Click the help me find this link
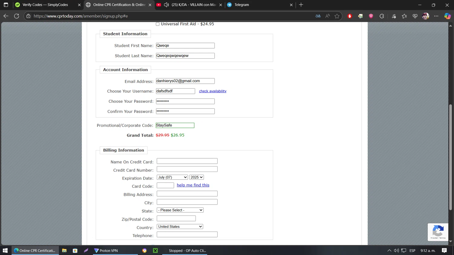 193,185
